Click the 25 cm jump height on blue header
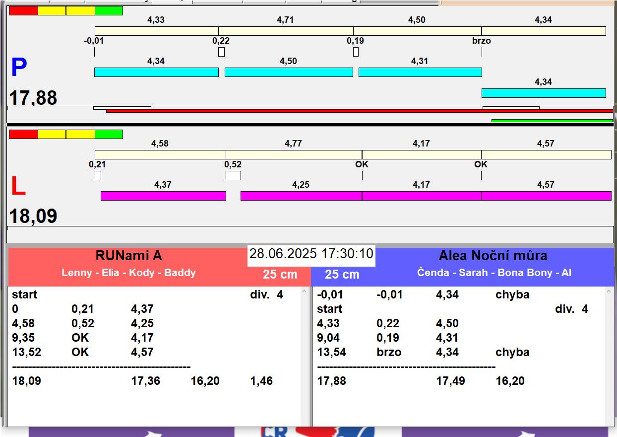 tap(342, 275)
